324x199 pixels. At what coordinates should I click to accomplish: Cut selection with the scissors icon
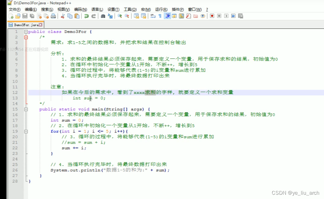[x=63, y=16]
